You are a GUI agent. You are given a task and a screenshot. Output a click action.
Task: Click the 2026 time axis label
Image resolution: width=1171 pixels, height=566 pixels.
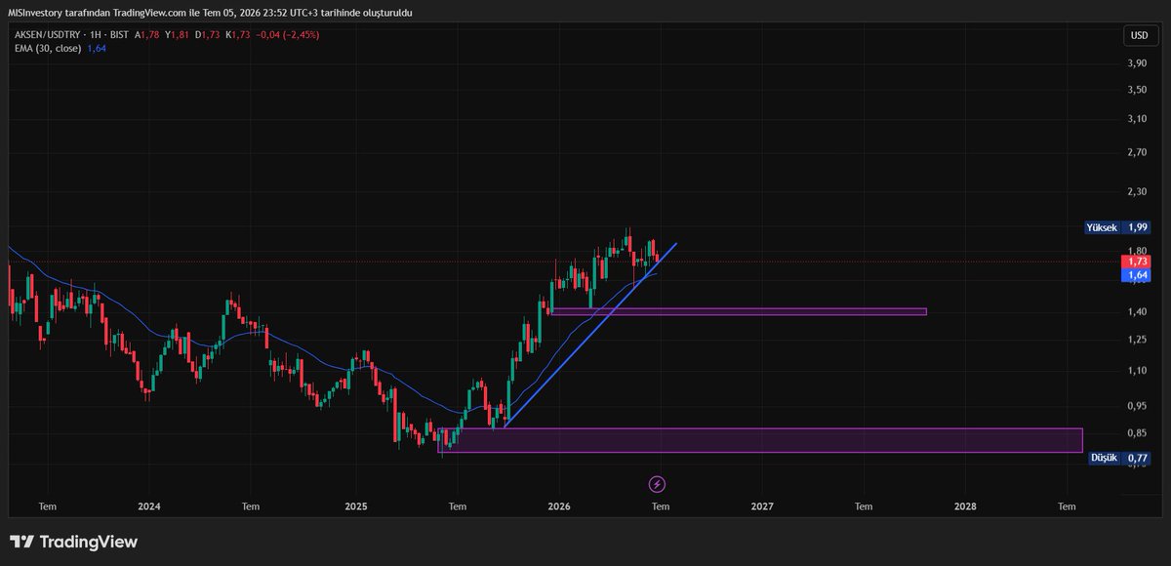(x=559, y=506)
